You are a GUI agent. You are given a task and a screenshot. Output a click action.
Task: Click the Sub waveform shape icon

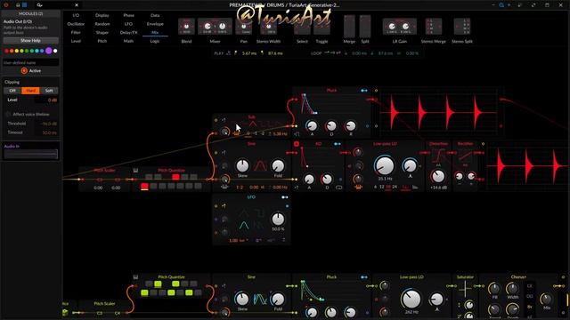coord(253,124)
